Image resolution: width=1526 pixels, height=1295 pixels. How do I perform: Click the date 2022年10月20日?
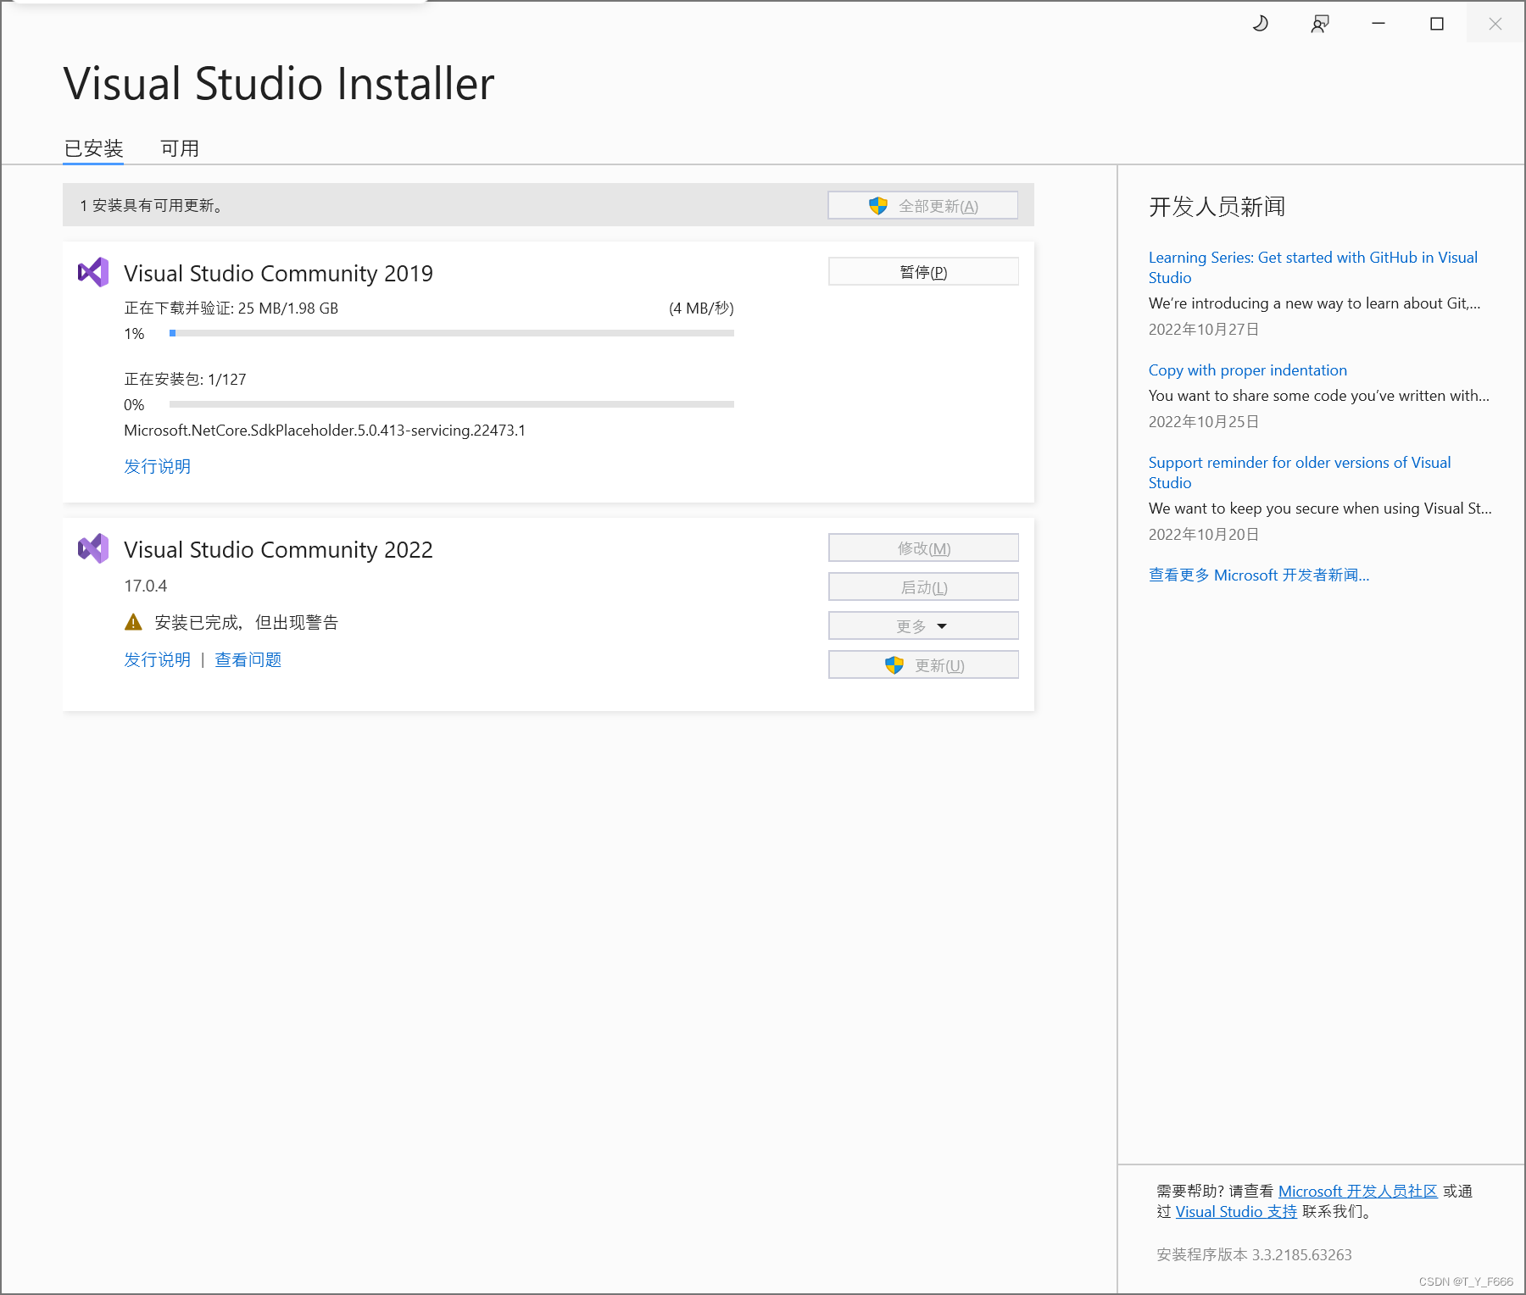(x=1204, y=535)
